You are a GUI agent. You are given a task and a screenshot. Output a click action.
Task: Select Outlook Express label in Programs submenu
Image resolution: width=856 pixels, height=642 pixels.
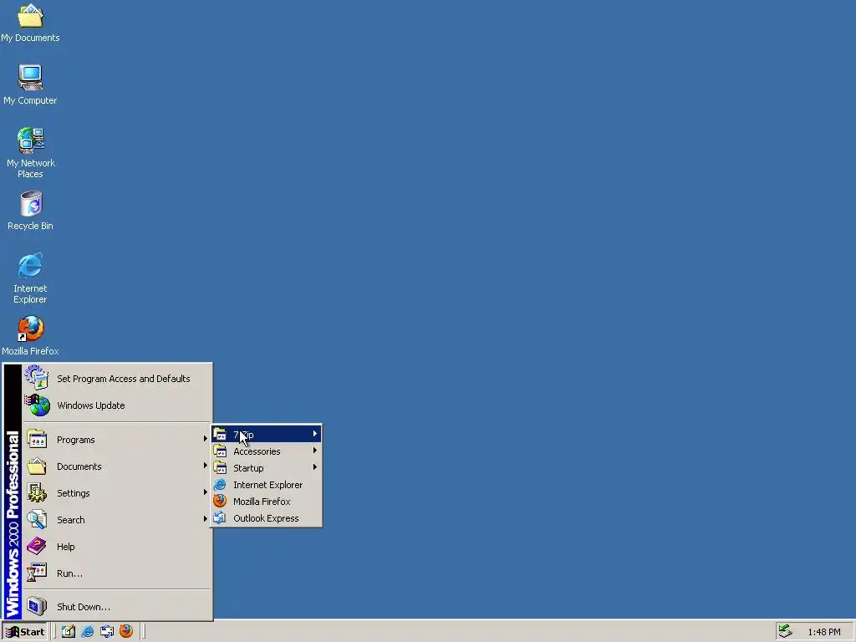(x=266, y=518)
